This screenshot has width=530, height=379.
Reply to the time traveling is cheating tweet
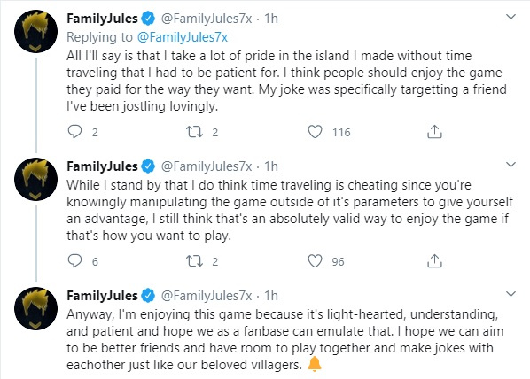tap(74, 261)
